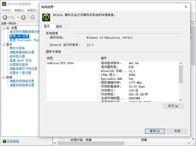Select 调整视频图像设置 in tree
Image resolution: width=196 pixels, height=146 pixels.
(22, 85)
